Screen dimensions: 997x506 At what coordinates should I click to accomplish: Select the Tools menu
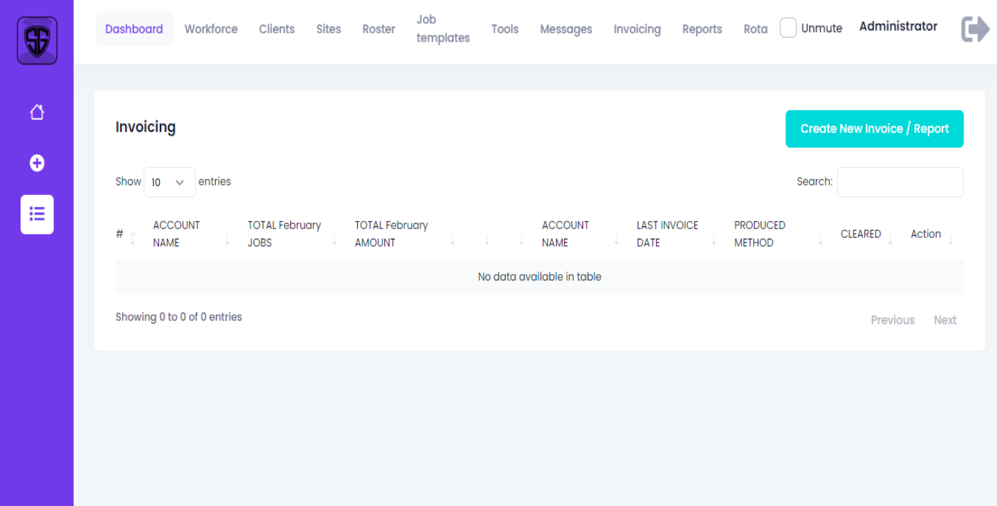coord(505,29)
